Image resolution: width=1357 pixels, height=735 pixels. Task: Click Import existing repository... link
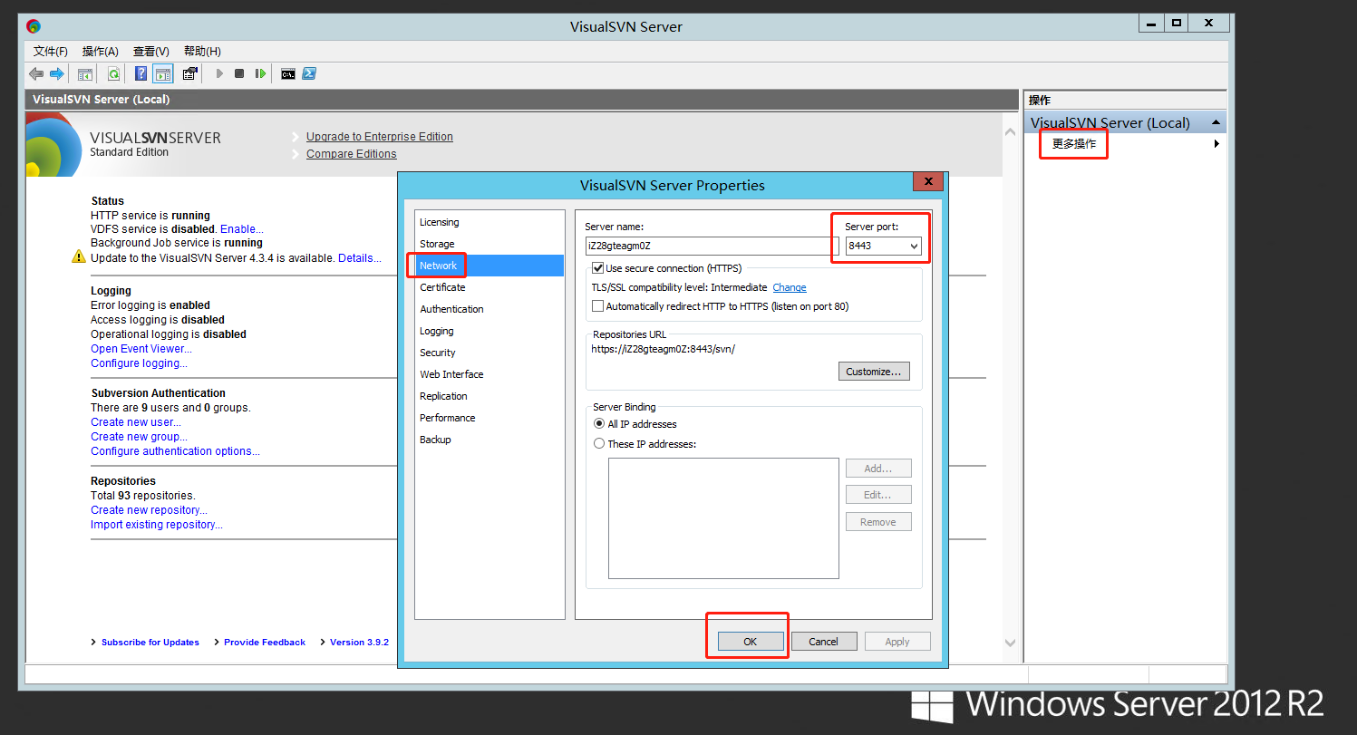pyautogui.click(x=157, y=525)
